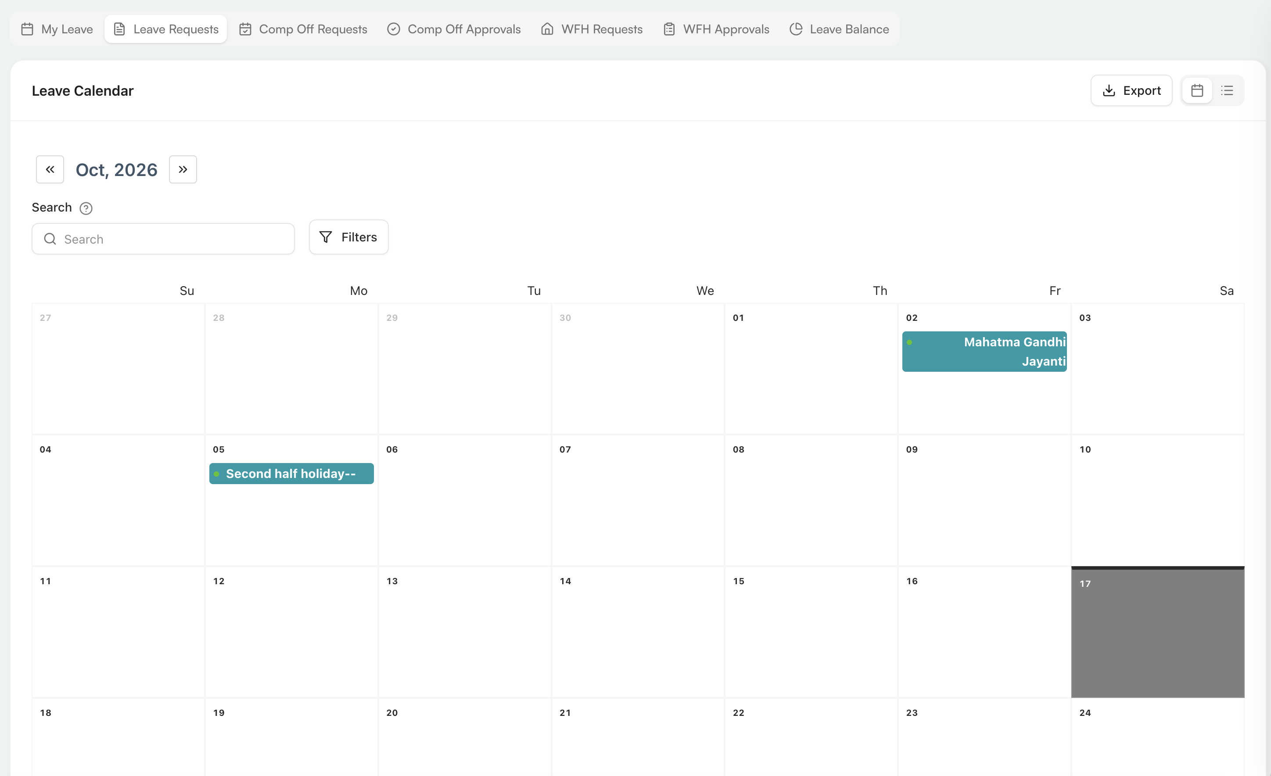Go to WFH Requests tab
The height and width of the screenshot is (776, 1271).
592,29
